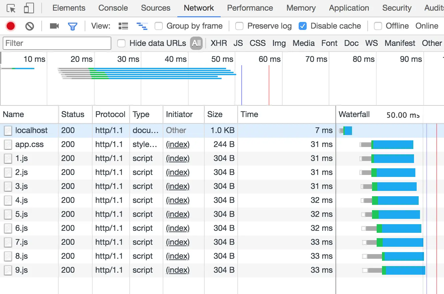
Task: Click the 7 ms time cell for localhost
Action: tap(324, 130)
